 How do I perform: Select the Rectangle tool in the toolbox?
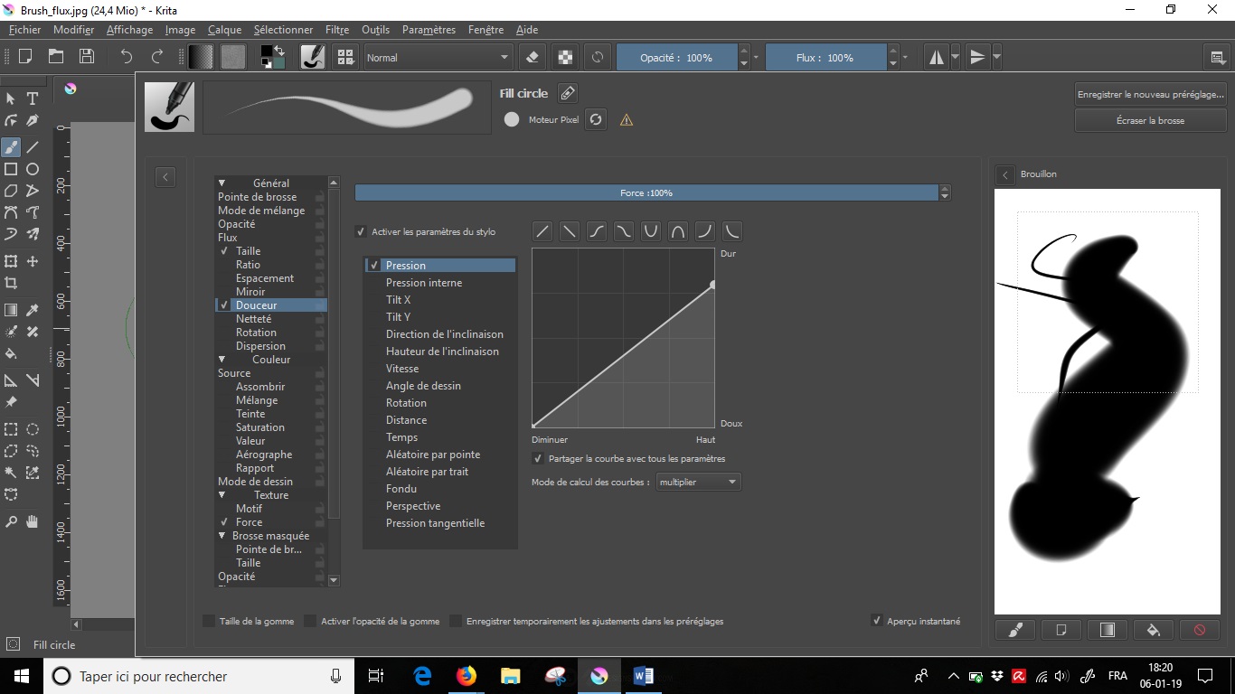click(x=12, y=169)
